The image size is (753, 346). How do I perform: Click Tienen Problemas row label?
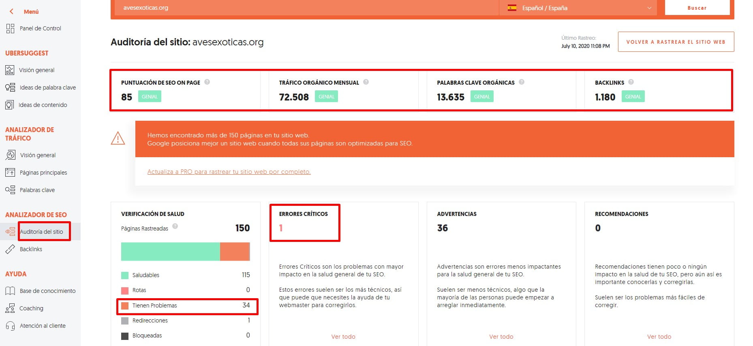coord(155,305)
